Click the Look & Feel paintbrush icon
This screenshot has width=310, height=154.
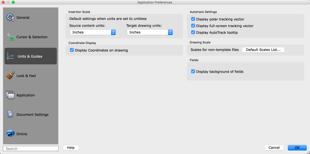click(x=10, y=75)
